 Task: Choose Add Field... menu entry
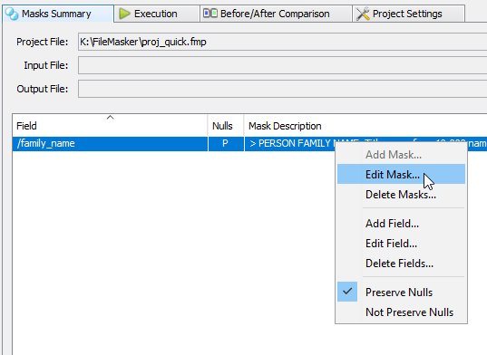(401, 223)
